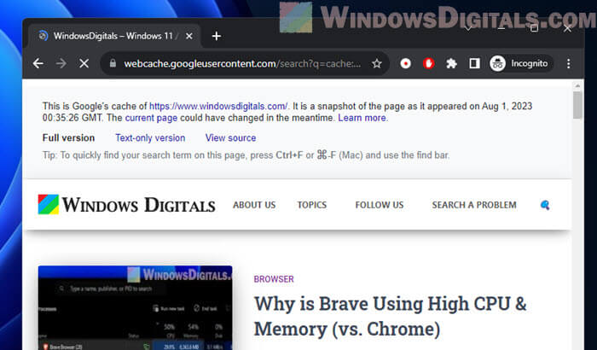Click the site search magnifier icon
The width and height of the screenshot is (597, 350).
pyautogui.click(x=545, y=205)
